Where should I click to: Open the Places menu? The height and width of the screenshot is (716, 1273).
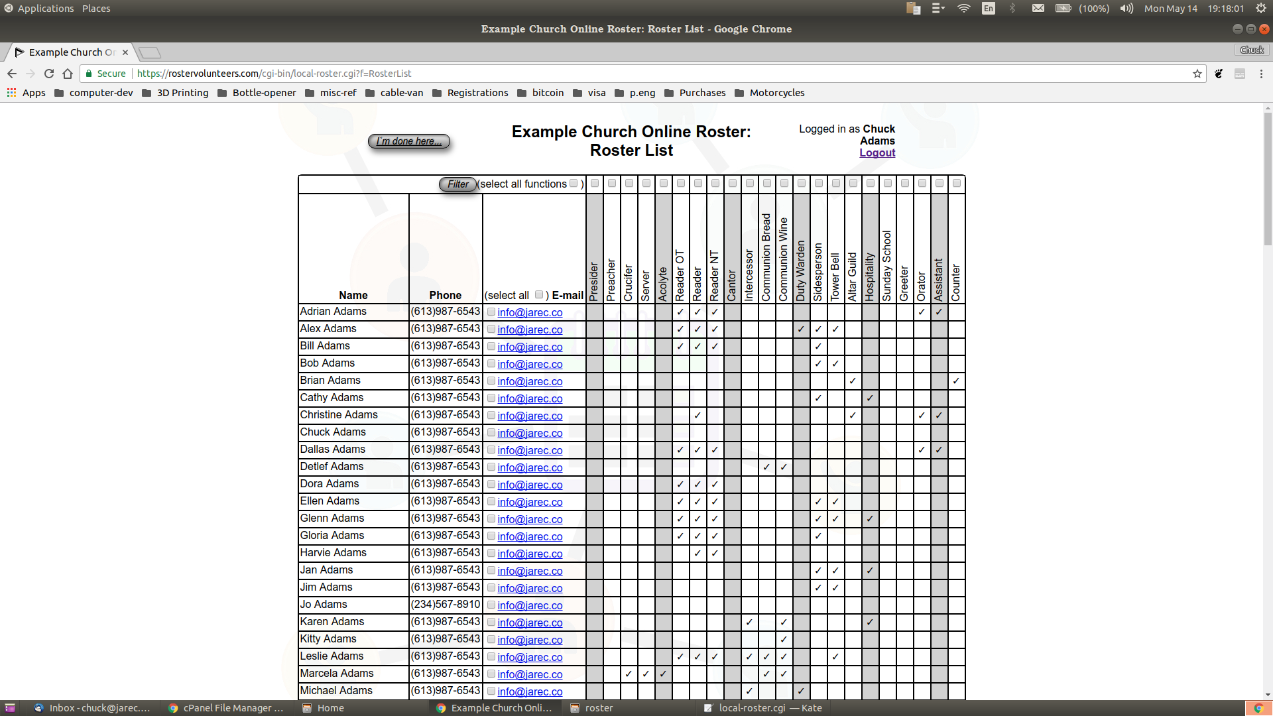[x=96, y=9]
